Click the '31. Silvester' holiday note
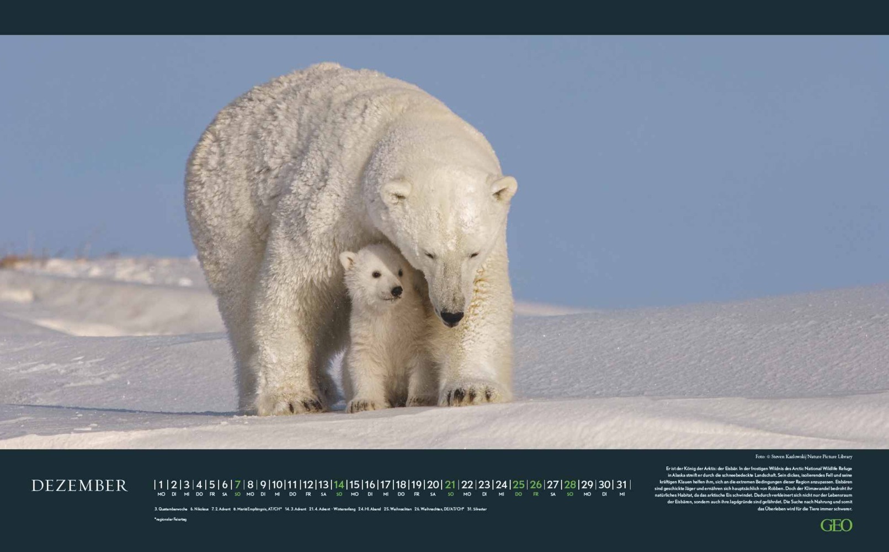This screenshot has height=552, width=889. (477, 509)
